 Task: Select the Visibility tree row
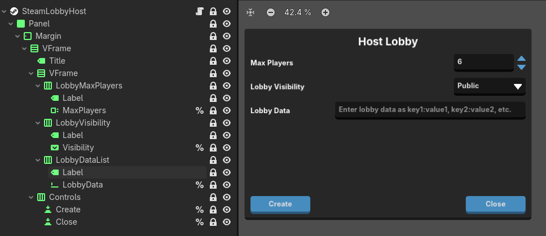[127, 148]
